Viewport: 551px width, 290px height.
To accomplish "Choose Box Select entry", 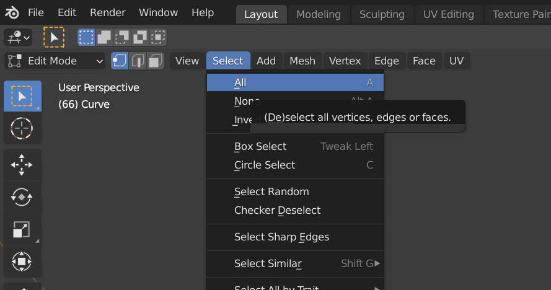I will point(295,147).
